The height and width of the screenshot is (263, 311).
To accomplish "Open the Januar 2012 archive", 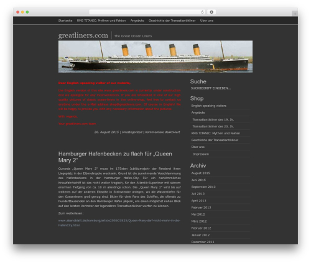I will pos(200,235).
